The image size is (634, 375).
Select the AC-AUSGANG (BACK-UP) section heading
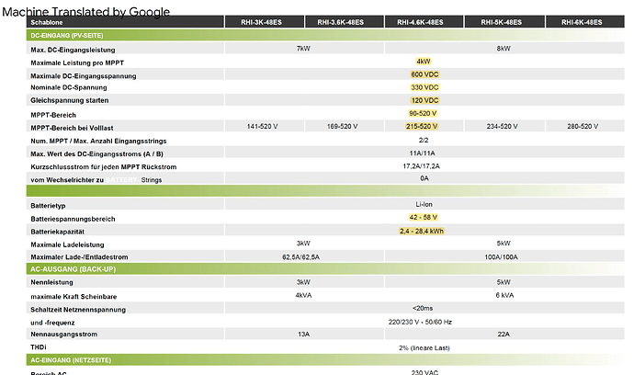[74, 269]
